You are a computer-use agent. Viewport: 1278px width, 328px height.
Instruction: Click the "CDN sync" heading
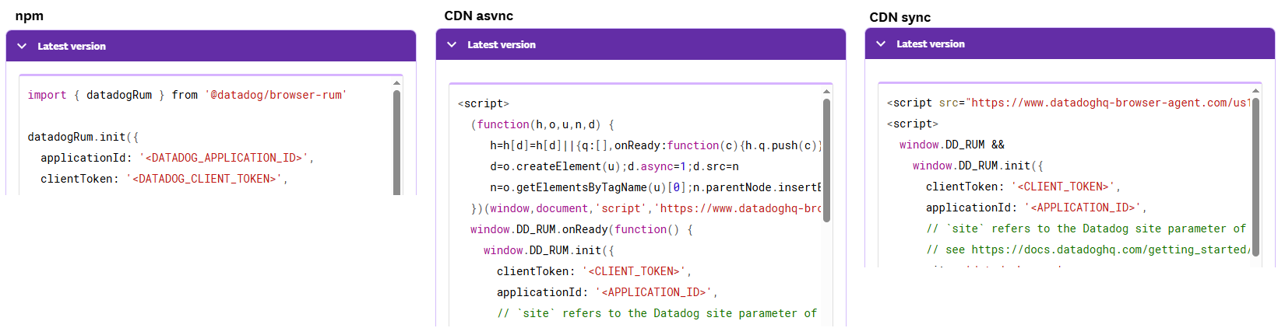pos(900,17)
